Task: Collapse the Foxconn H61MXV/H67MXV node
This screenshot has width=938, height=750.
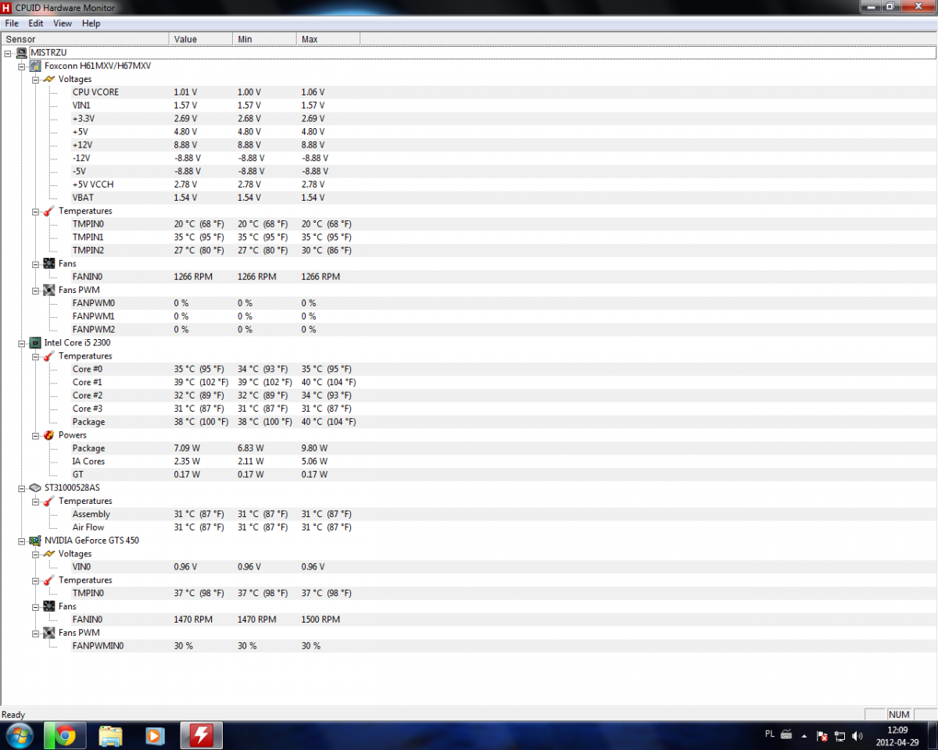Action: 22,66
